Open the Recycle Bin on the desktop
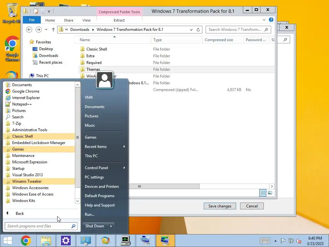 click(x=12, y=13)
